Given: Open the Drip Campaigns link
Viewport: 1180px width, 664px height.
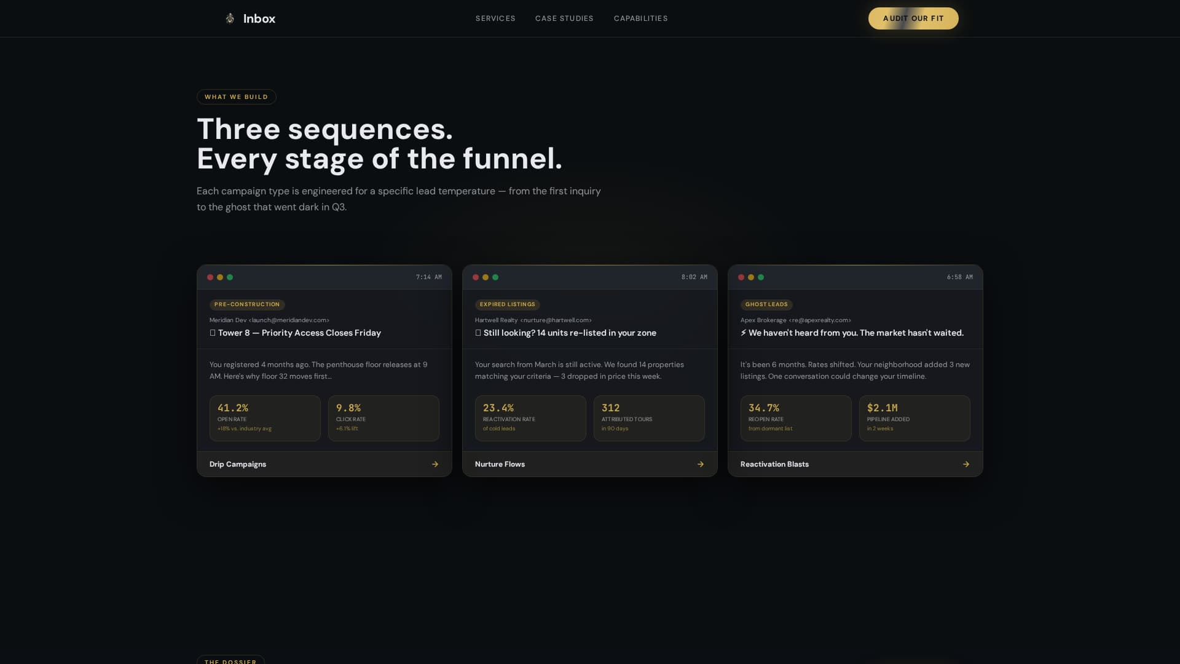Looking at the screenshot, I should click(x=238, y=464).
